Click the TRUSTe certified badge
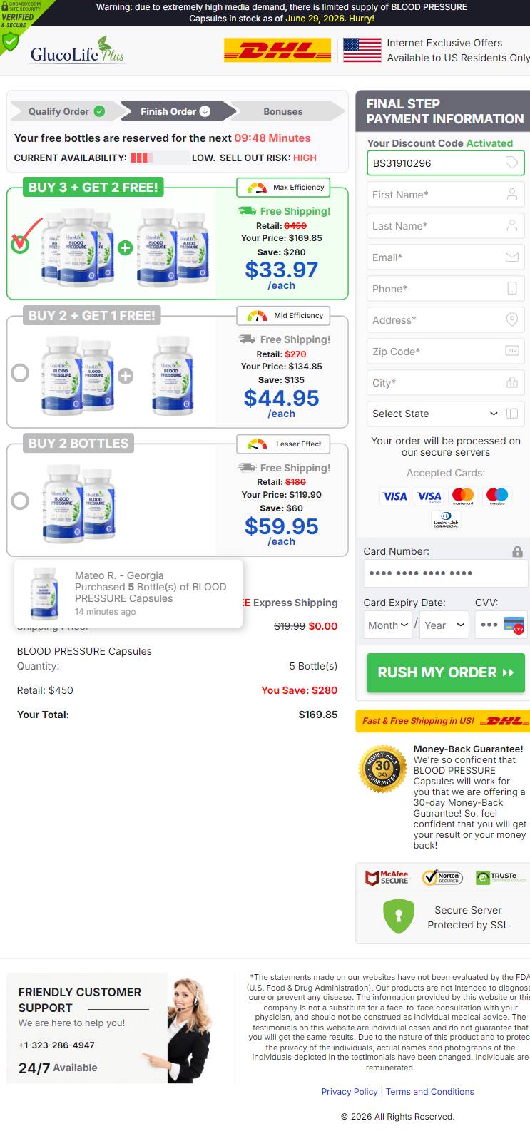This screenshot has height=1141, width=530. (501, 877)
